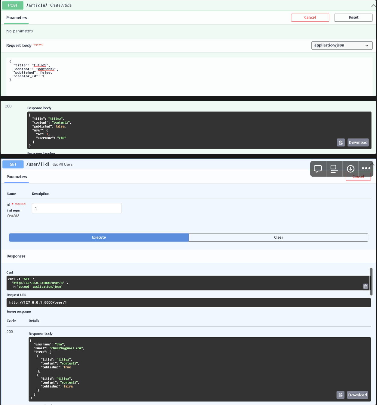
Task: Collapse the GET /user/{id} endpoint header
Action: coord(372,164)
